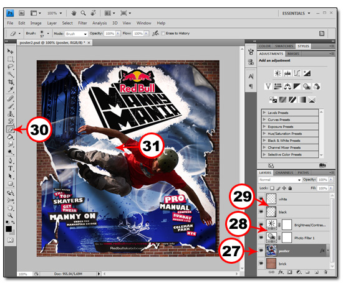Add a Levels adjustment icon
Screen dimensions: 343x283
(287, 73)
